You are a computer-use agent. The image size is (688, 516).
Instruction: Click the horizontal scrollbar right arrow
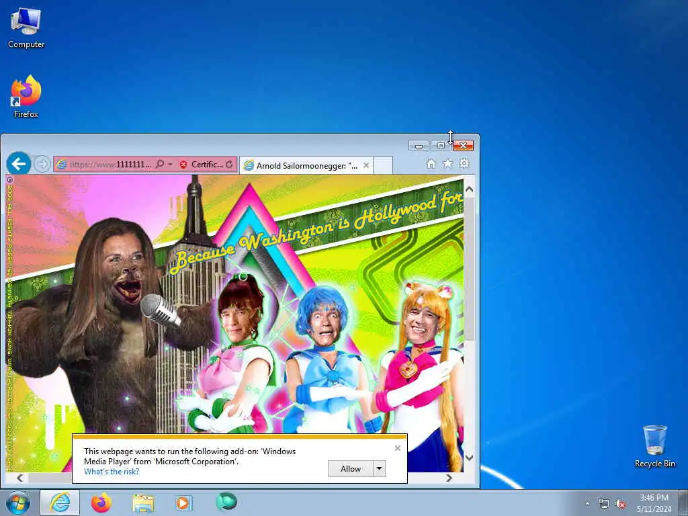[x=449, y=478]
